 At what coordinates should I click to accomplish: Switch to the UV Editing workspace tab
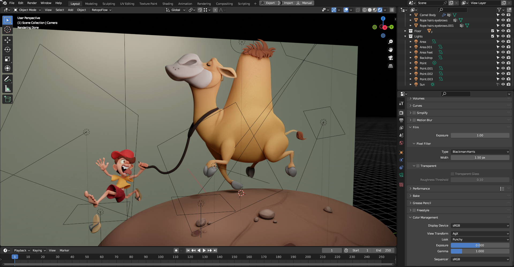tap(127, 3)
